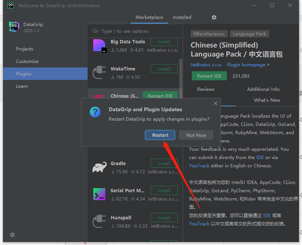The height and width of the screenshot is (245, 302).
Task: Open search options magnifier dropdown
Action: 96,31
